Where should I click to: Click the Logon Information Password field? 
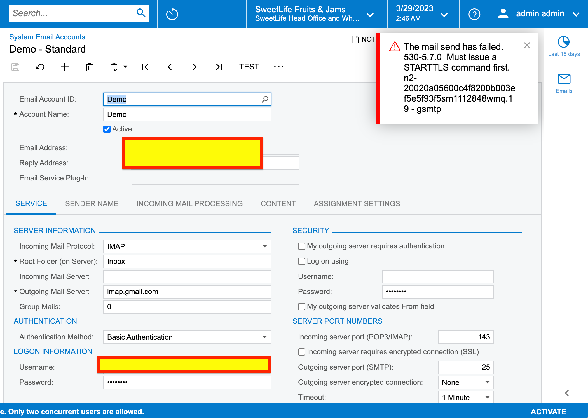187,382
